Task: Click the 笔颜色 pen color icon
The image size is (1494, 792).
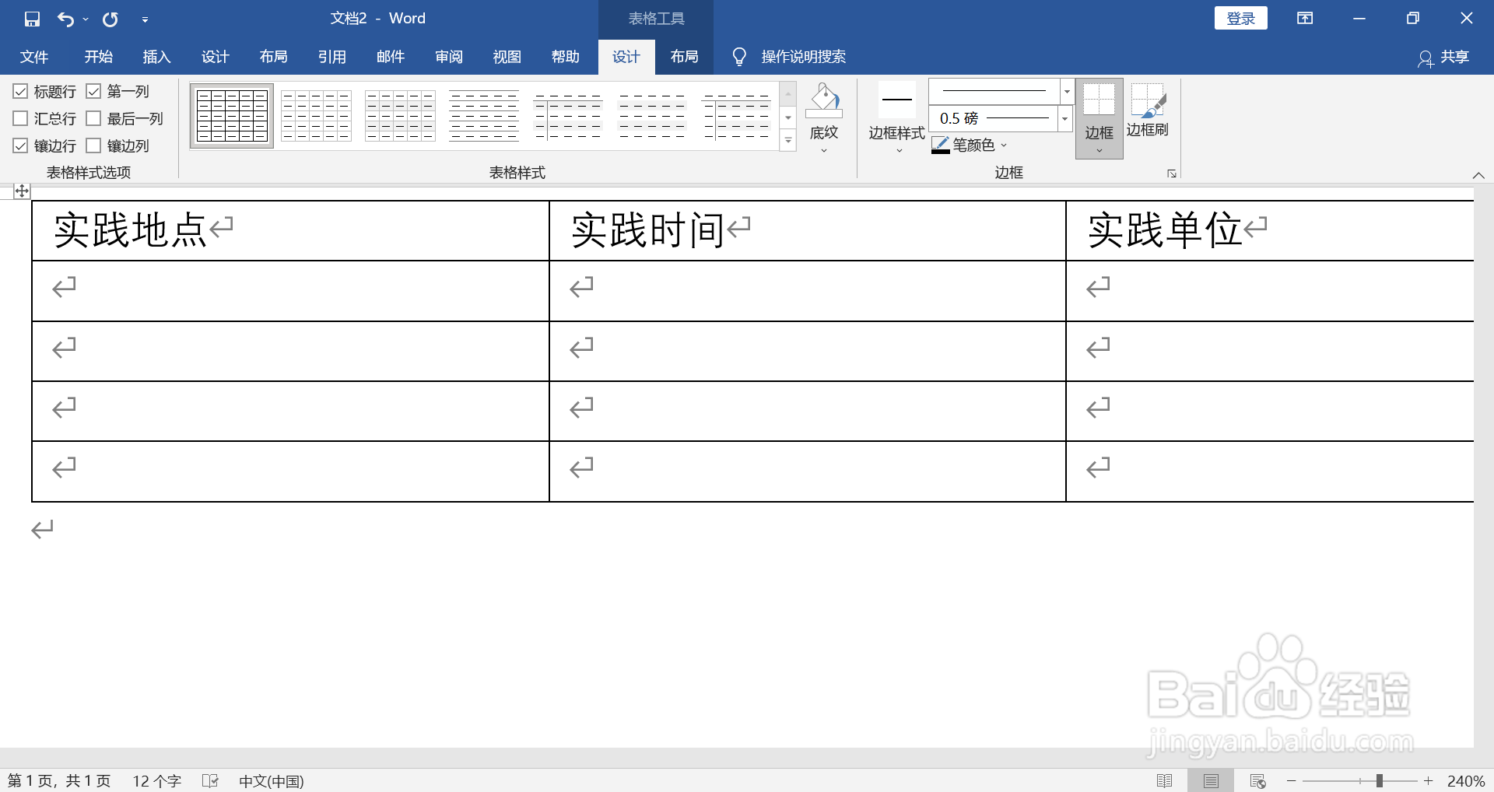Action: [939, 145]
